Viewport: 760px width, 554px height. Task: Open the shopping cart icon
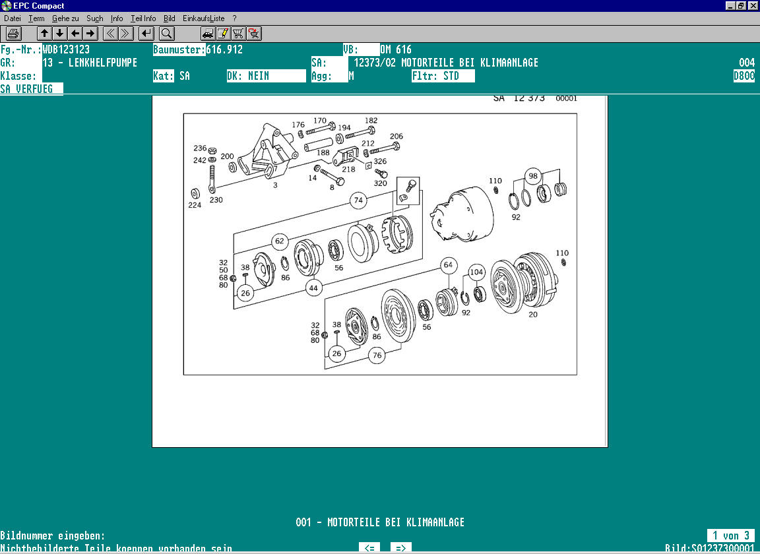point(238,33)
